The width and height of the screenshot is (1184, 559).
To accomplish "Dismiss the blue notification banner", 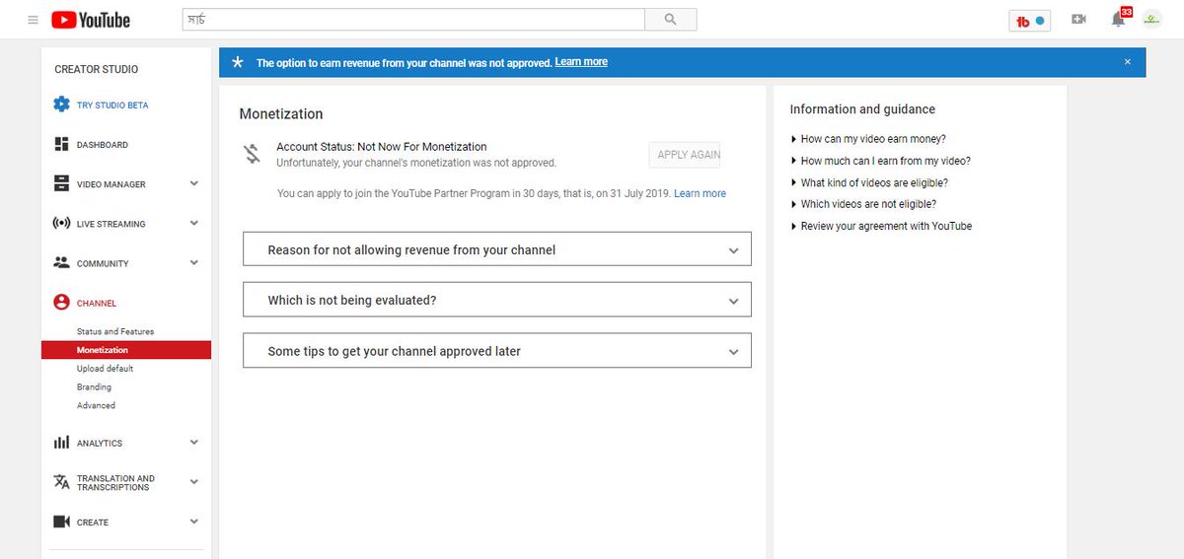I will 1128,62.
